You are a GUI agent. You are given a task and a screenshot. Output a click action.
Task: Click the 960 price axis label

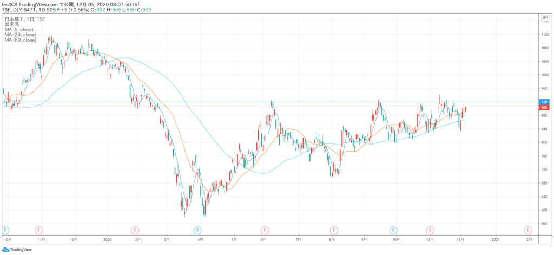click(x=544, y=88)
